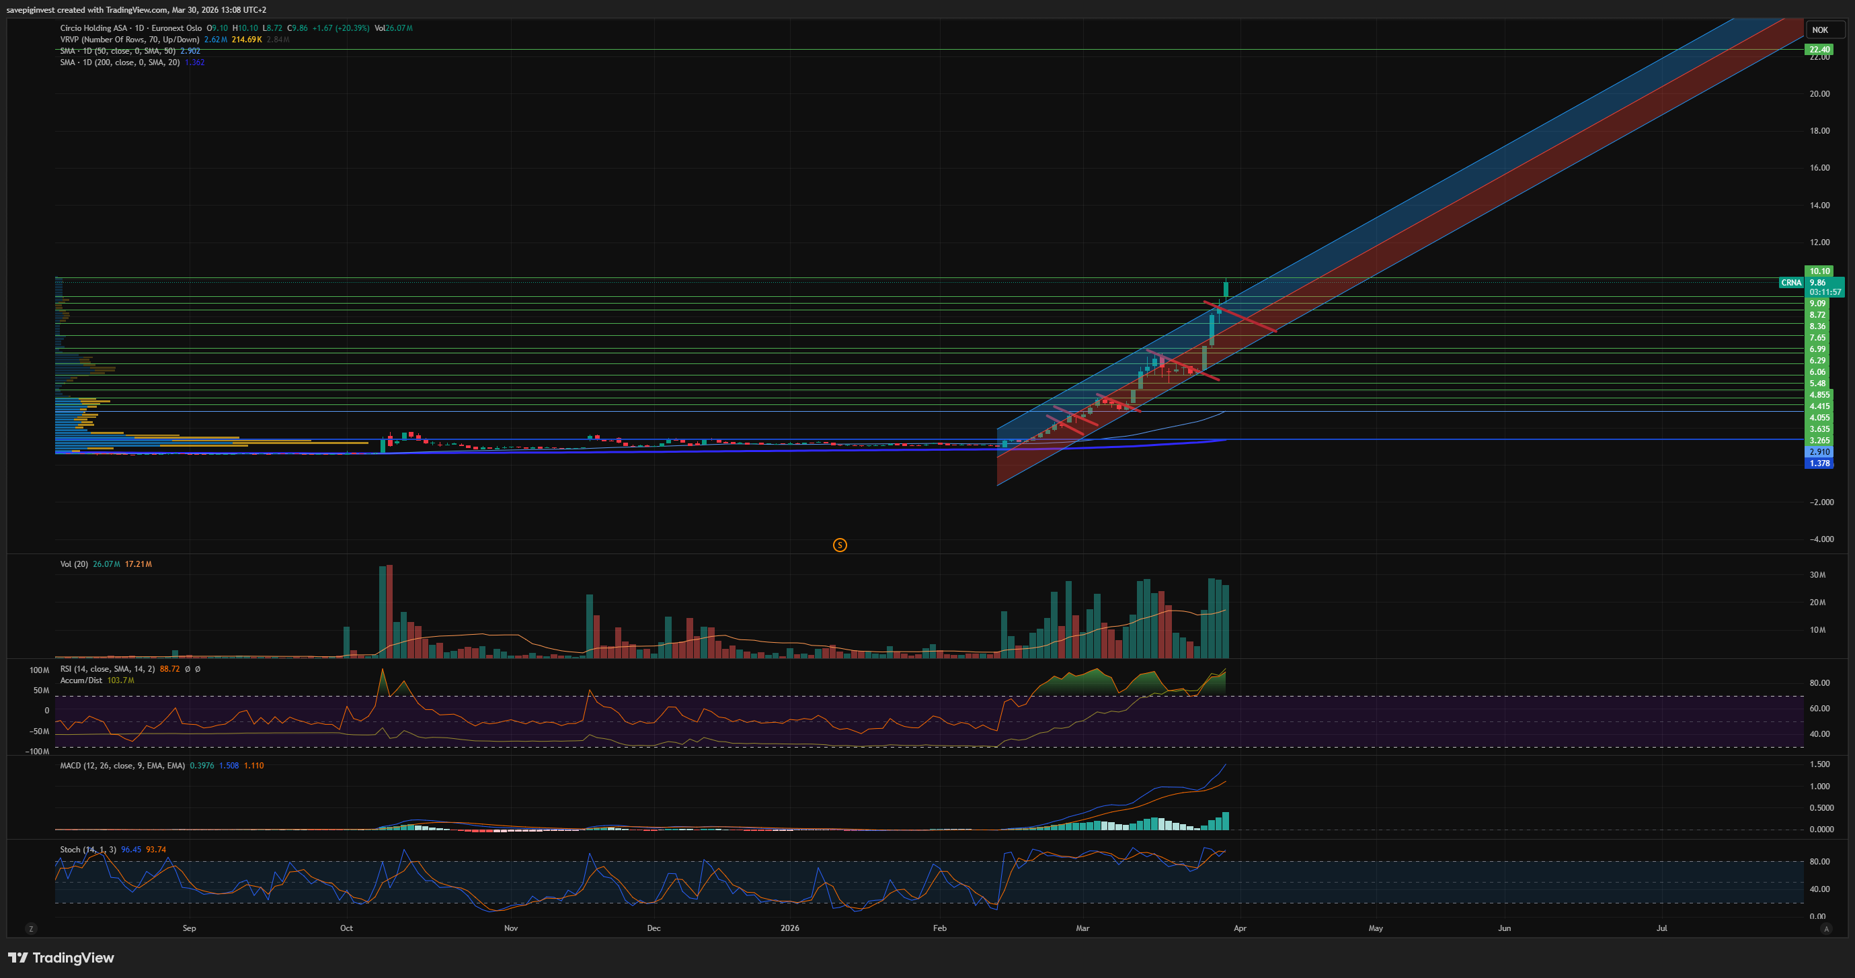
Task: Toggle the A auto-scale icon
Action: click(1825, 929)
